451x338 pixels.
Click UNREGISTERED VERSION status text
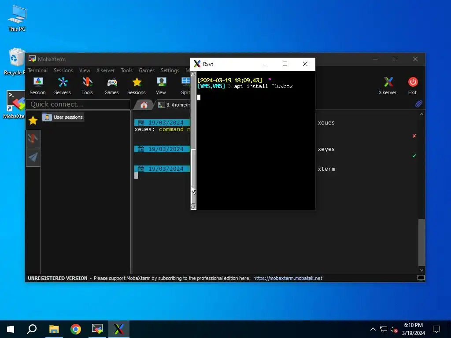pos(58,278)
